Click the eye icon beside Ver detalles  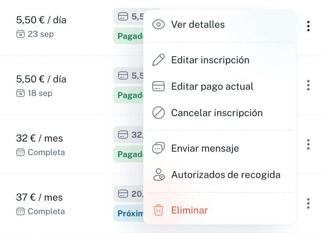[159, 24]
